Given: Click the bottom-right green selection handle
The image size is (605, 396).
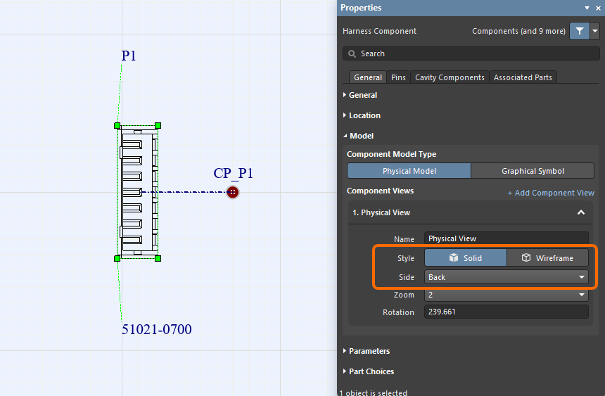Looking at the screenshot, I should point(158,258).
